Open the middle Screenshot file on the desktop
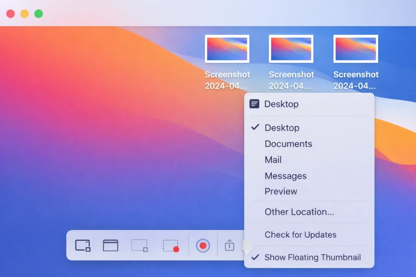 [x=291, y=49]
